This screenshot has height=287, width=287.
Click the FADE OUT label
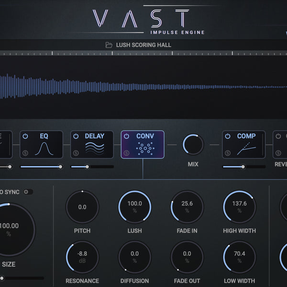click(187, 281)
